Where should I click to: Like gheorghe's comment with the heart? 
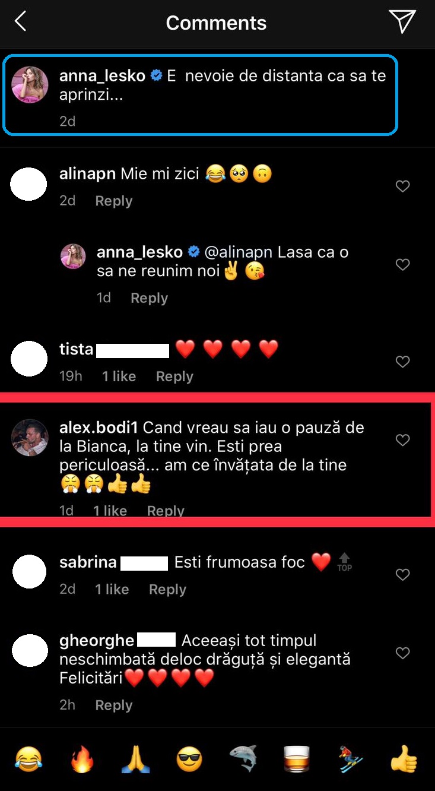pos(403,653)
